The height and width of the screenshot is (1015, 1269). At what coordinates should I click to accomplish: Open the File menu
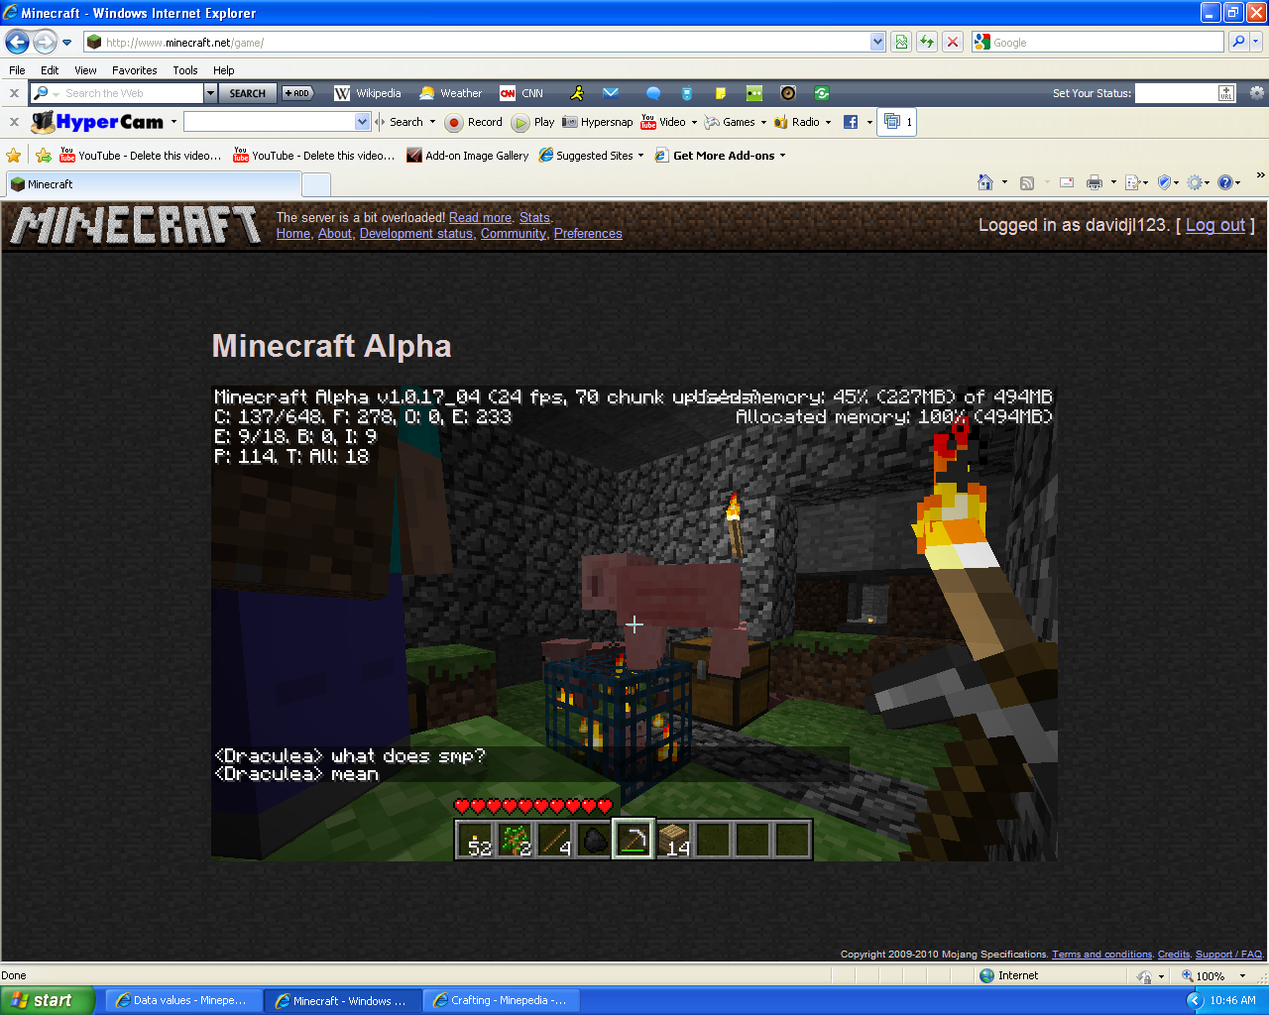(x=17, y=70)
